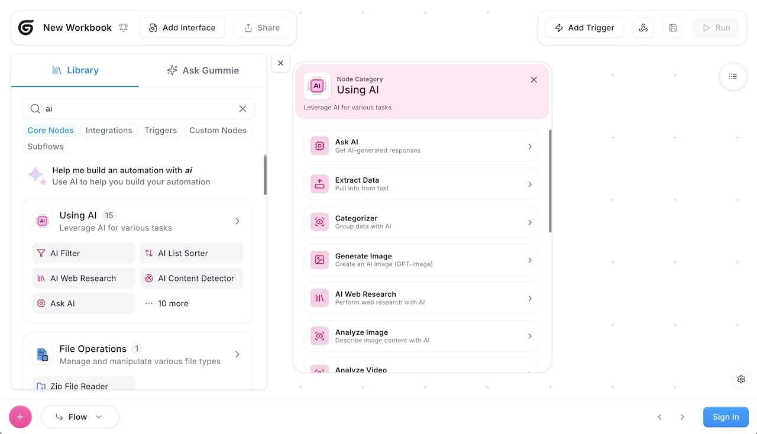The image size is (757, 434).
Task: Add the AI Web Research chip node
Action: click(83, 278)
